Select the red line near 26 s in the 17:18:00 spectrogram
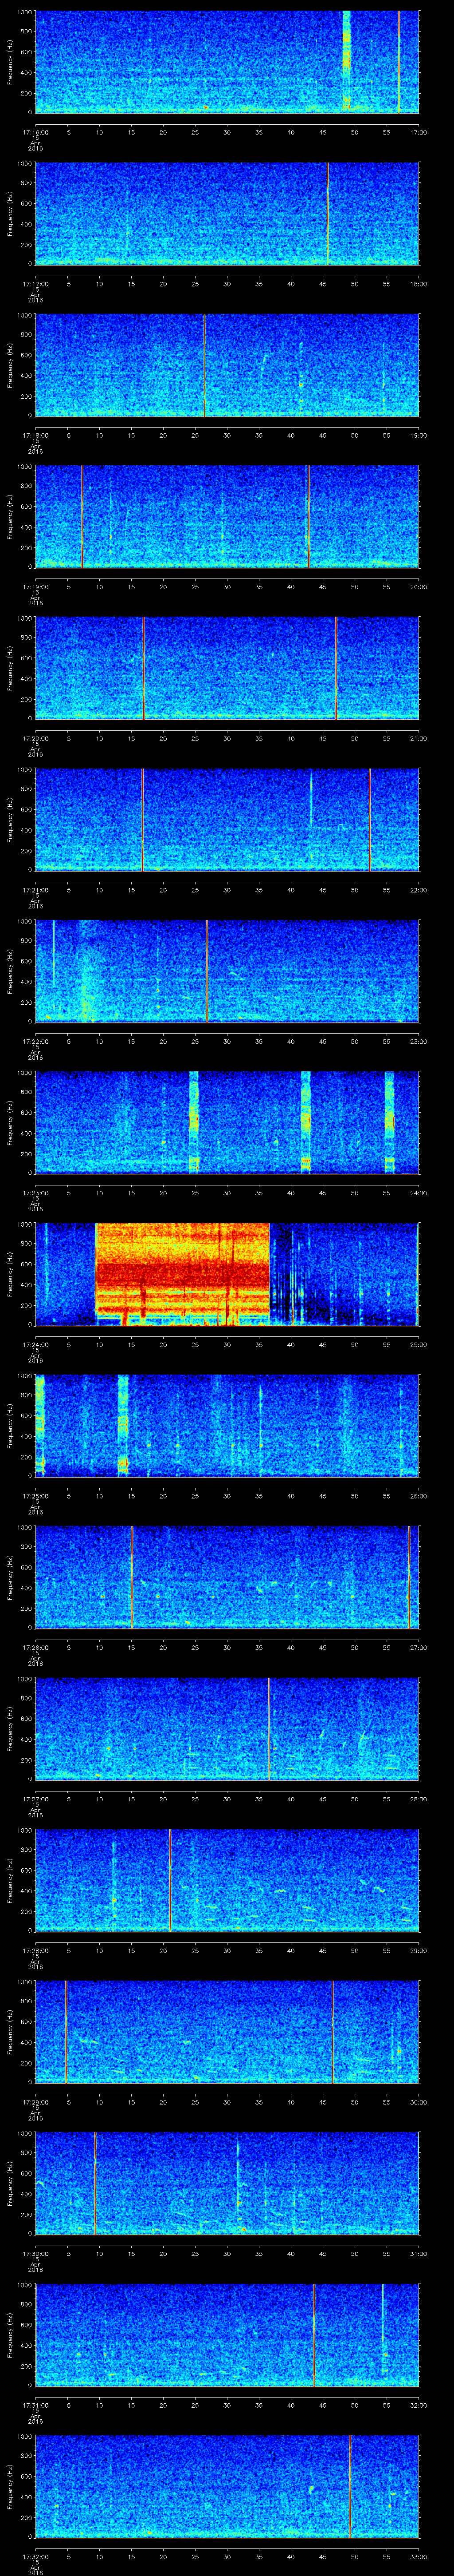Image resolution: width=454 pixels, height=2576 pixels. [204, 364]
